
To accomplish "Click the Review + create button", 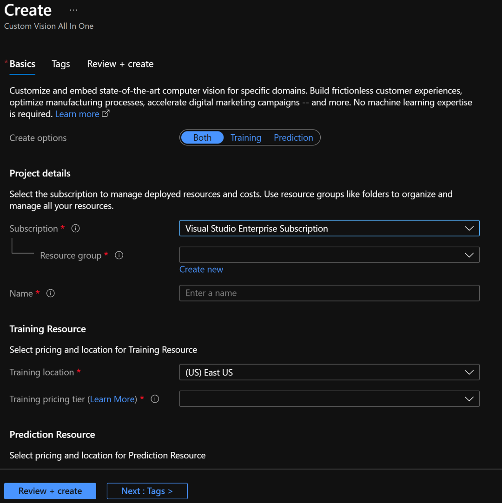I will coord(50,491).
